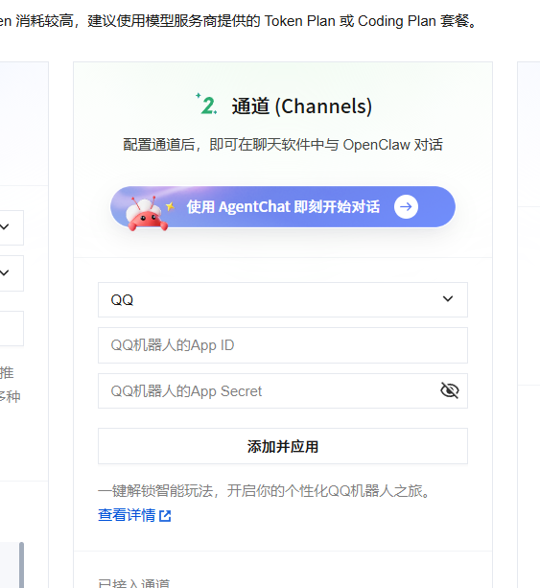Click the green step 2 number icon
This screenshot has height=588, width=540.
point(206,104)
